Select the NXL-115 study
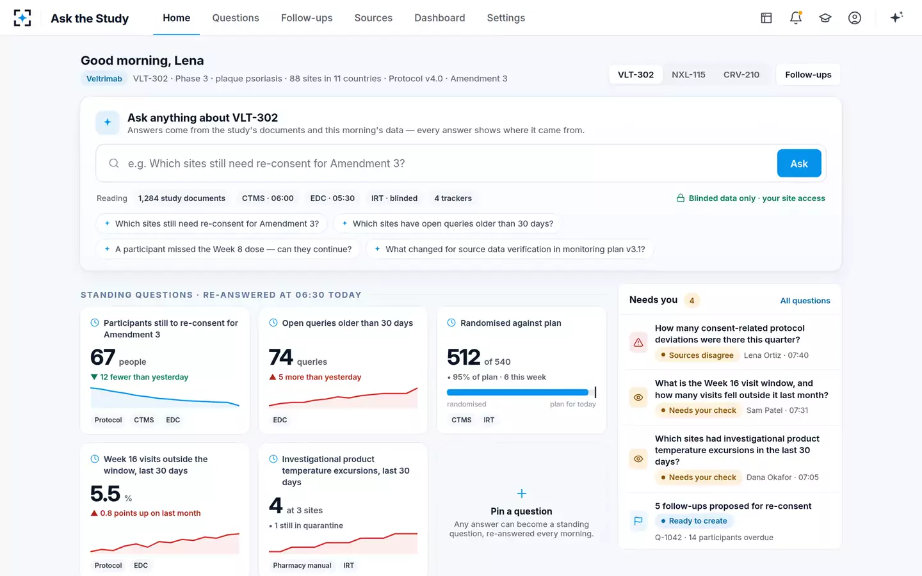This screenshot has height=576, width=922. pos(688,75)
